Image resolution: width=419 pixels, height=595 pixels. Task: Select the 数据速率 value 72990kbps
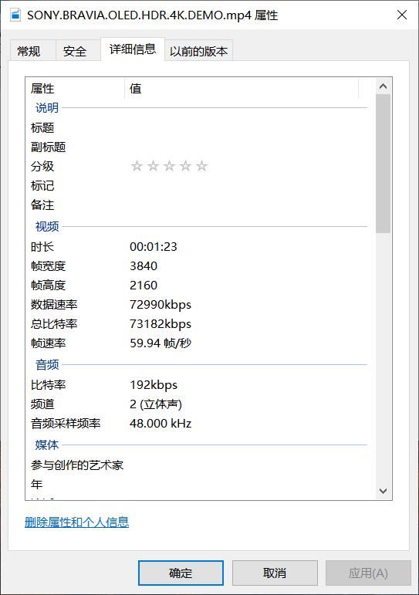point(161,305)
